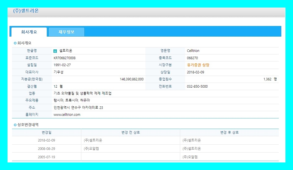Open the 회사개요 tab

click(x=29, y=32)
